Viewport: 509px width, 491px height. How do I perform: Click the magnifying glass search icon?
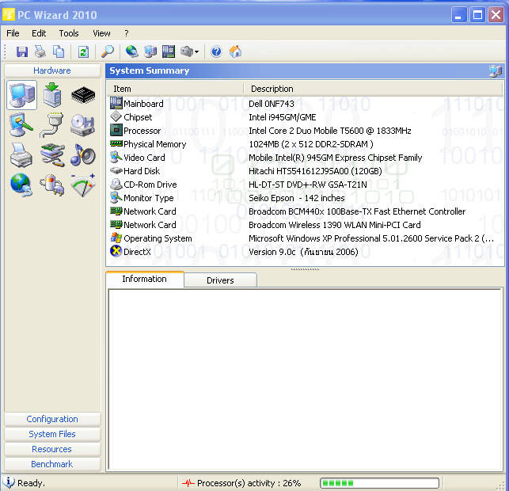(108, 51)
